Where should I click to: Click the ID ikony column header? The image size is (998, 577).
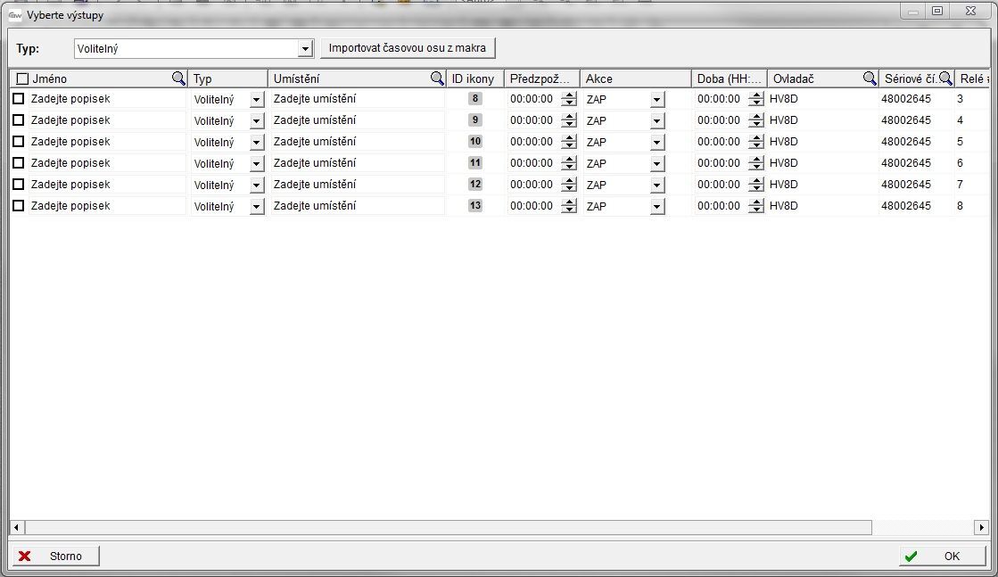point(473,78)
